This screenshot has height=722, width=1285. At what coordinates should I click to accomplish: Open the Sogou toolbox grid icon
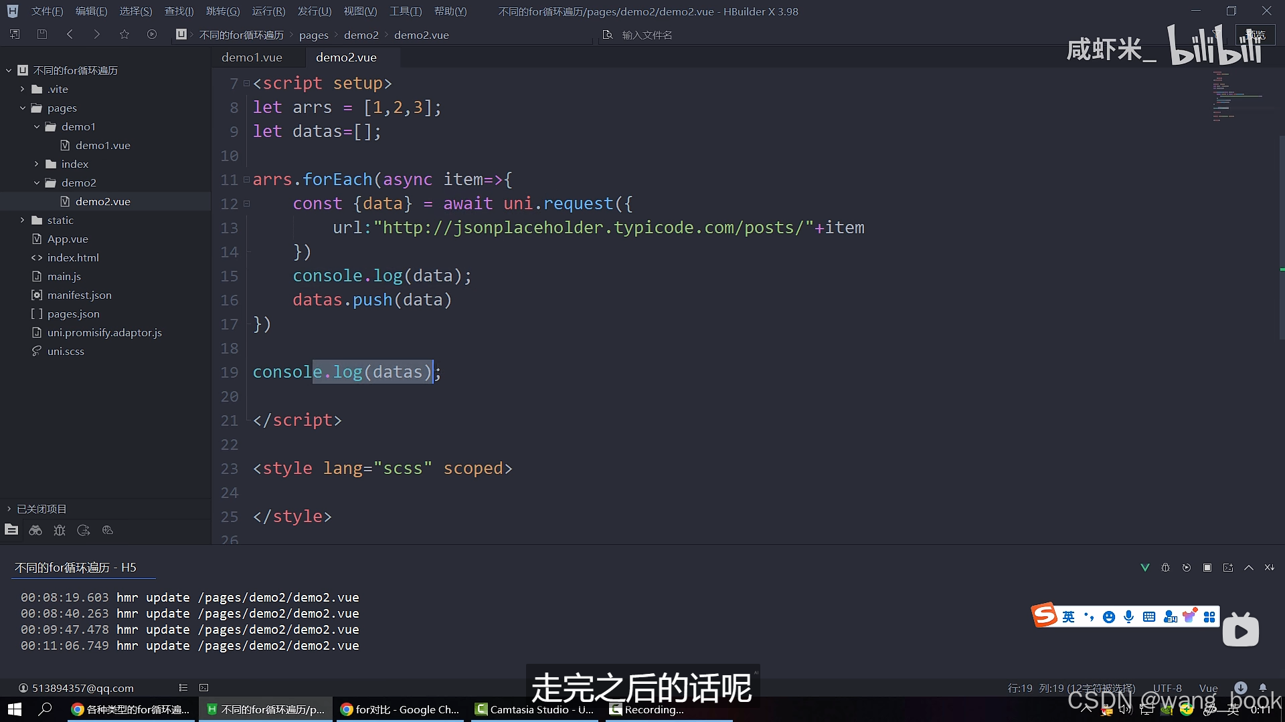(x=1209, y=617)
